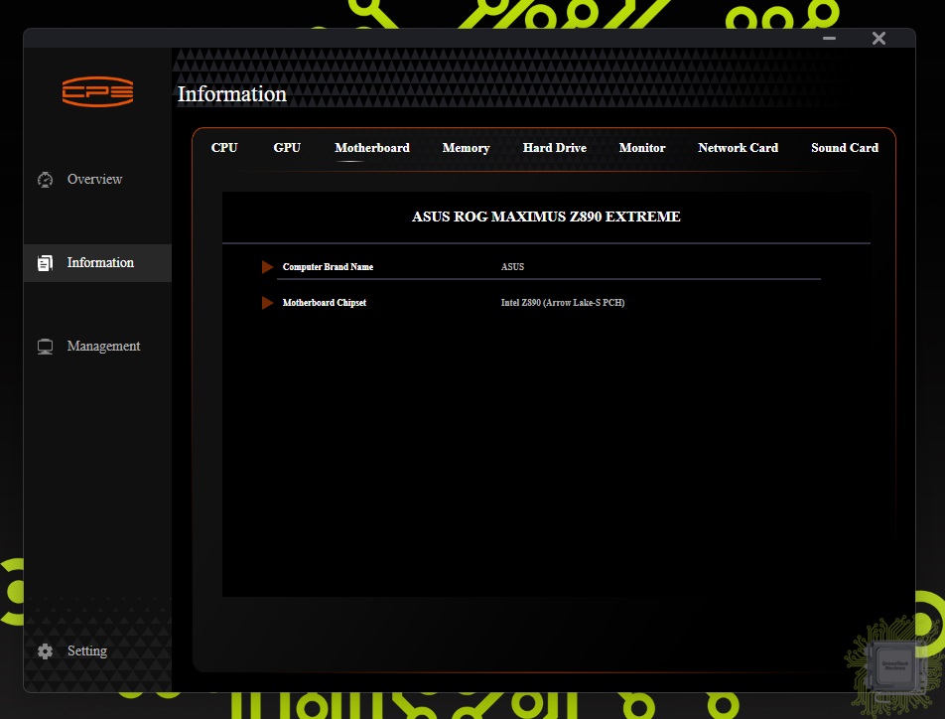945x719 pixels.
Task: Open the Hard Drive tab
Action: [x=555, y=148]
